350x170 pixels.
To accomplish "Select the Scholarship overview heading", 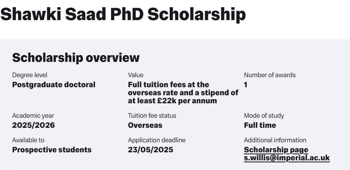I will point(76,58).
